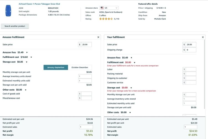Click the '4.88 X 16.4 X 34.5 inches' dimensions
This screenshot has height=139, width=208.
click(59, 15)
